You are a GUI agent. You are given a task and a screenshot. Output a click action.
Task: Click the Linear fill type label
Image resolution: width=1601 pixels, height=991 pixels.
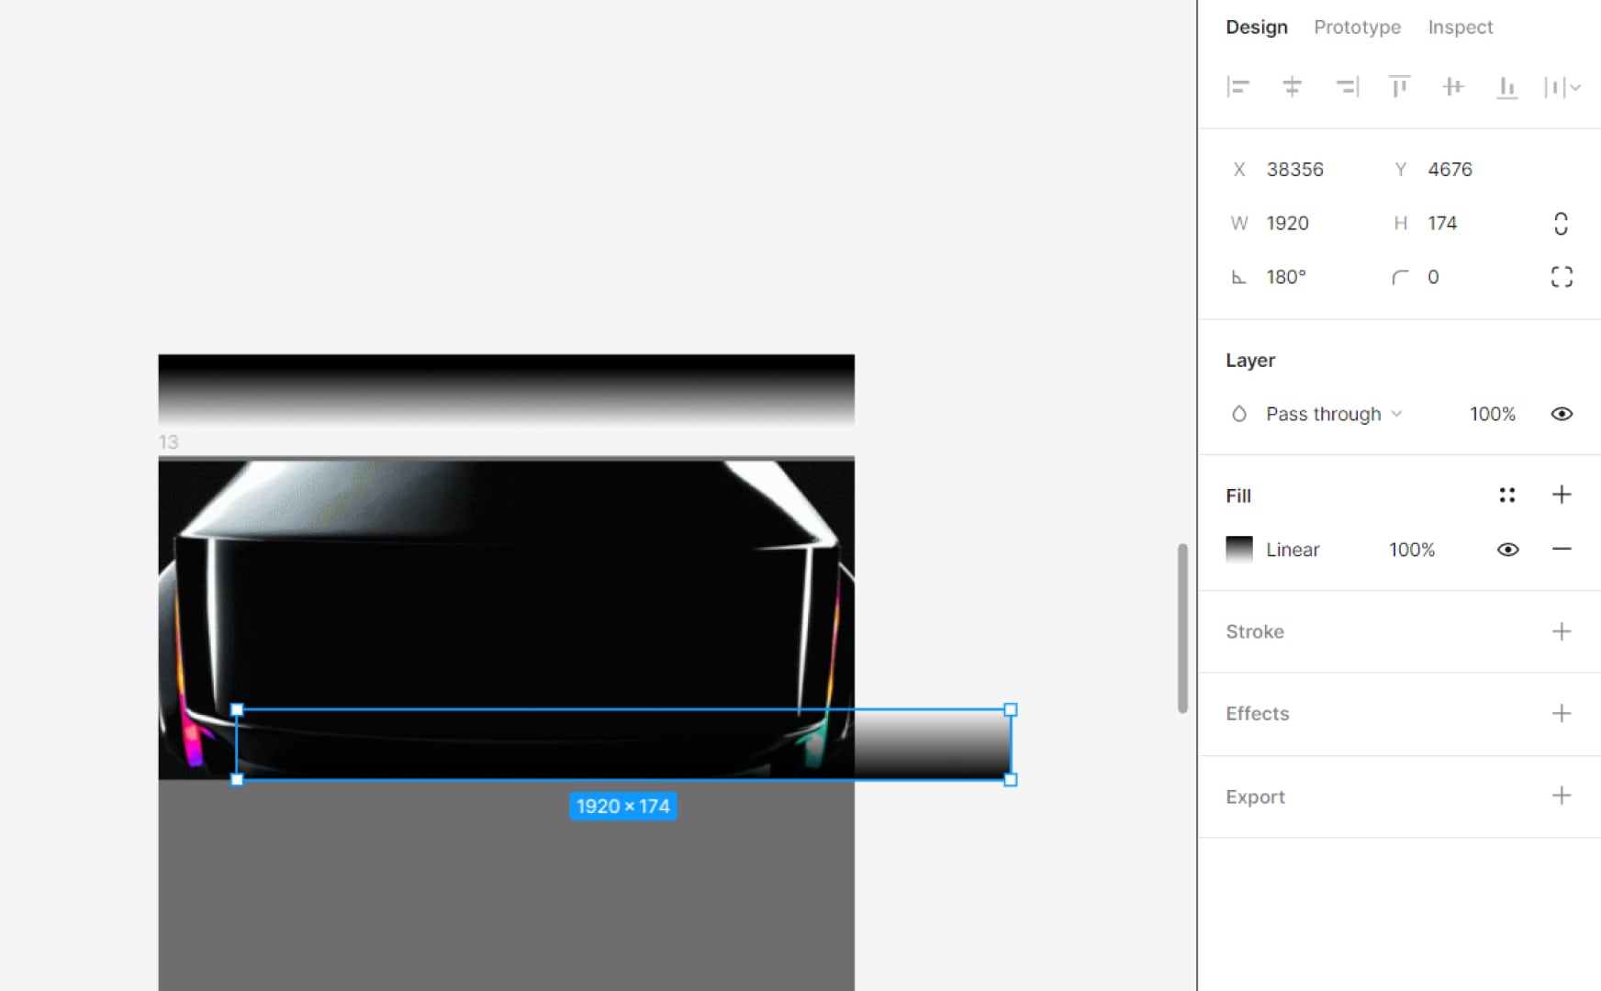(x=1293, y=550)
